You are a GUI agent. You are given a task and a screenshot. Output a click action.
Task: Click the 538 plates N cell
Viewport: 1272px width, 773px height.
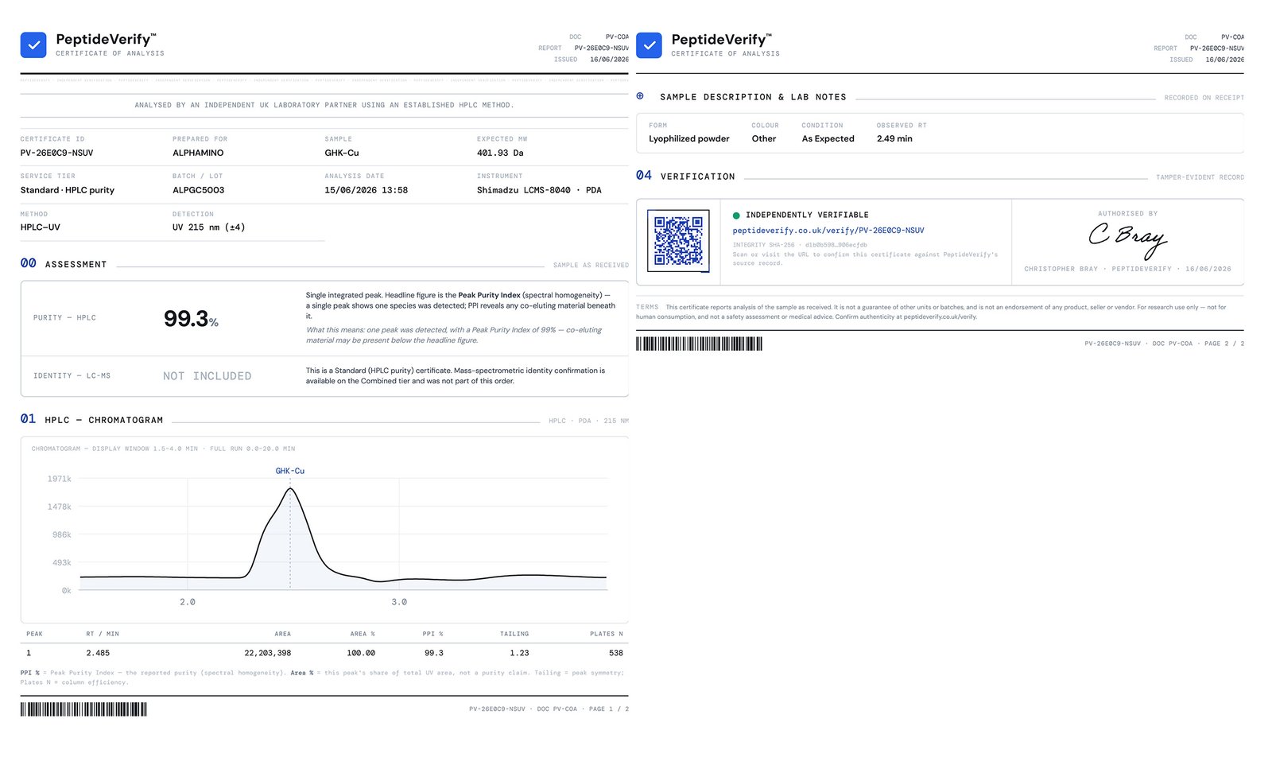tap(616, 653)
